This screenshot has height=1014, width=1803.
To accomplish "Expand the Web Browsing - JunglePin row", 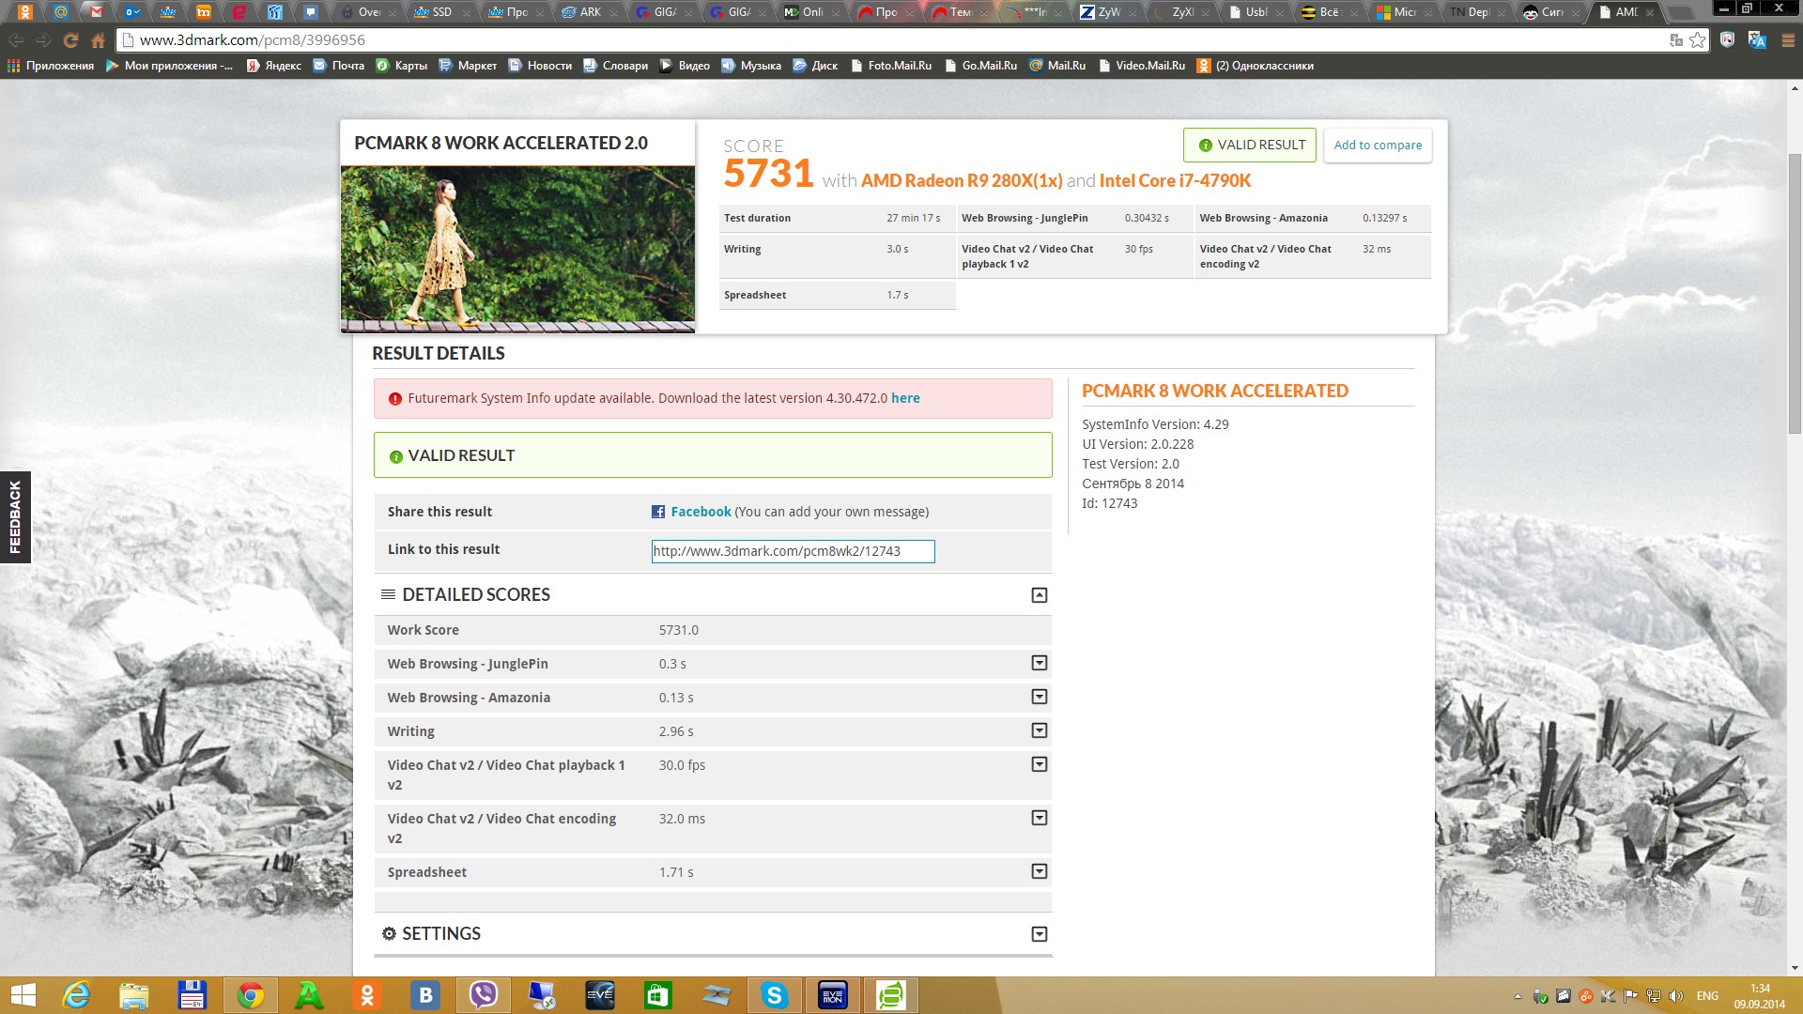I will coord(1039,664).
